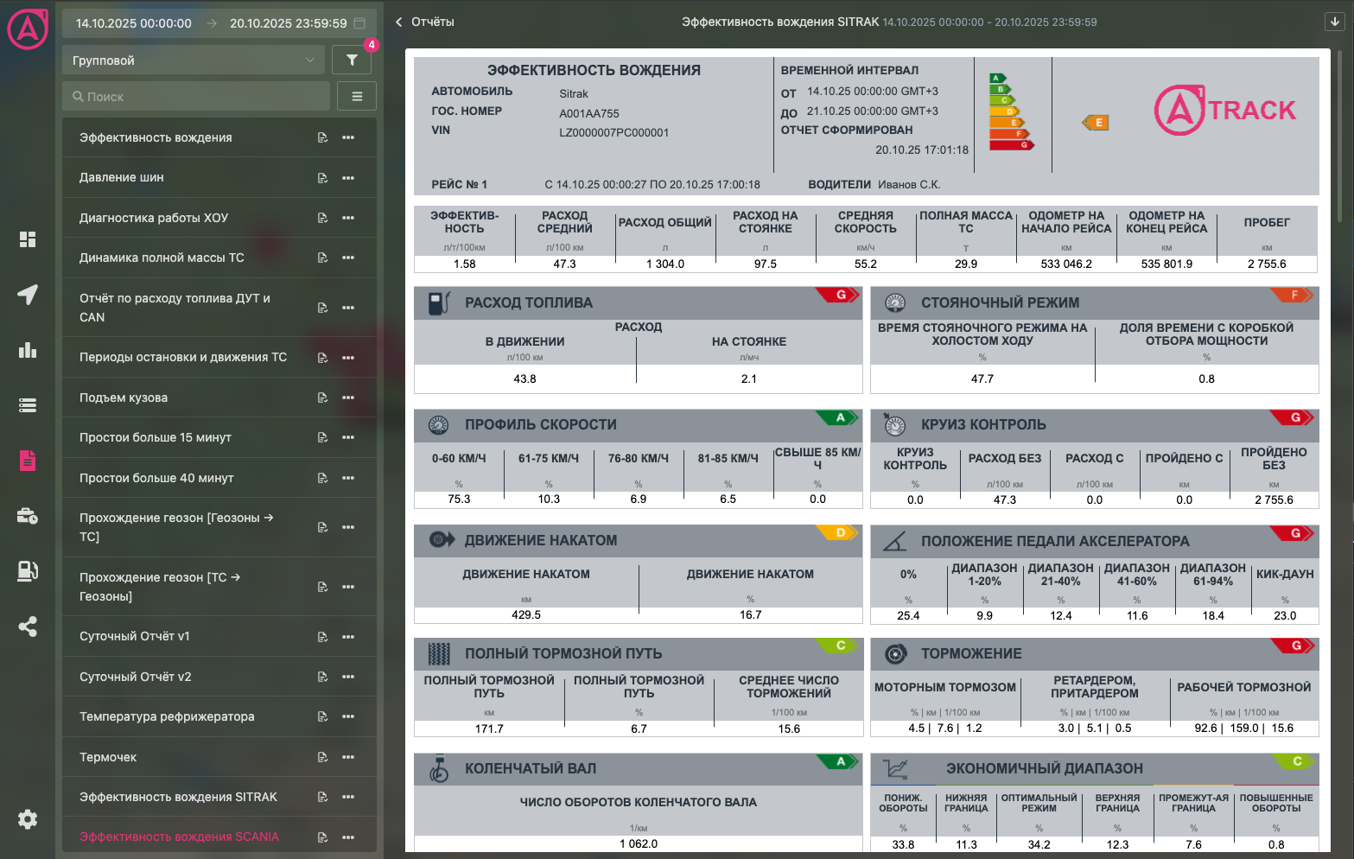
Task: Open more options for Термочек report
Action: (348, 757)
